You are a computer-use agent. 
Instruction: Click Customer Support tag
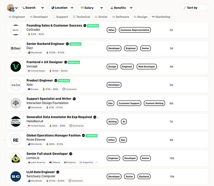(129, 103)
